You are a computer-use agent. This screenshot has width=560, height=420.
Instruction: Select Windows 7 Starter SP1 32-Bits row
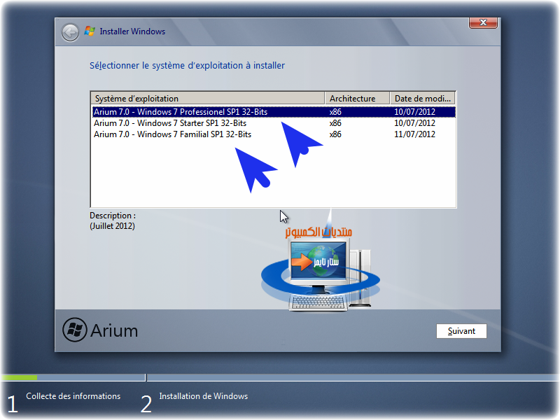[x=274, y=123]
